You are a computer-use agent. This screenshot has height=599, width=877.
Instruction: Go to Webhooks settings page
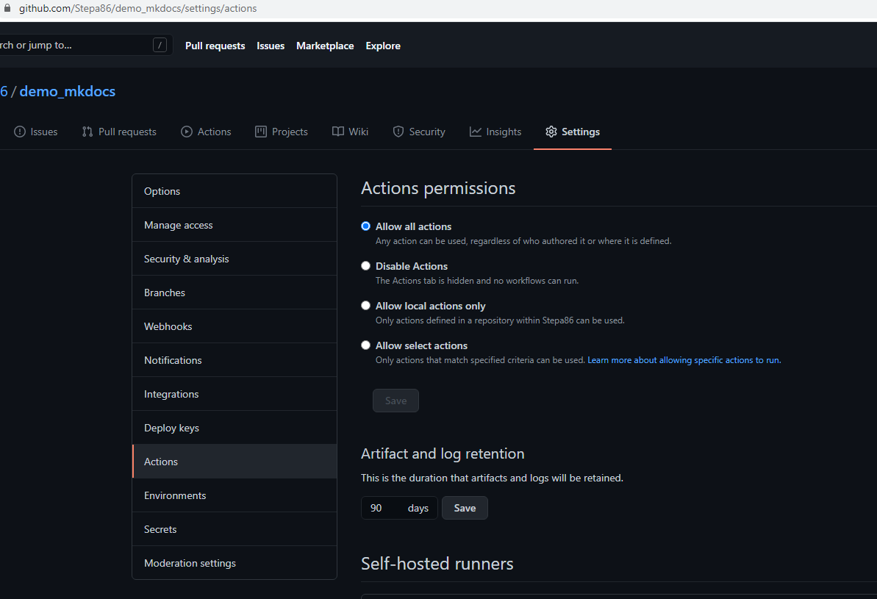(168, 326)
